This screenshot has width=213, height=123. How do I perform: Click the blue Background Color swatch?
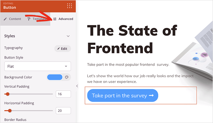point(55,77)
